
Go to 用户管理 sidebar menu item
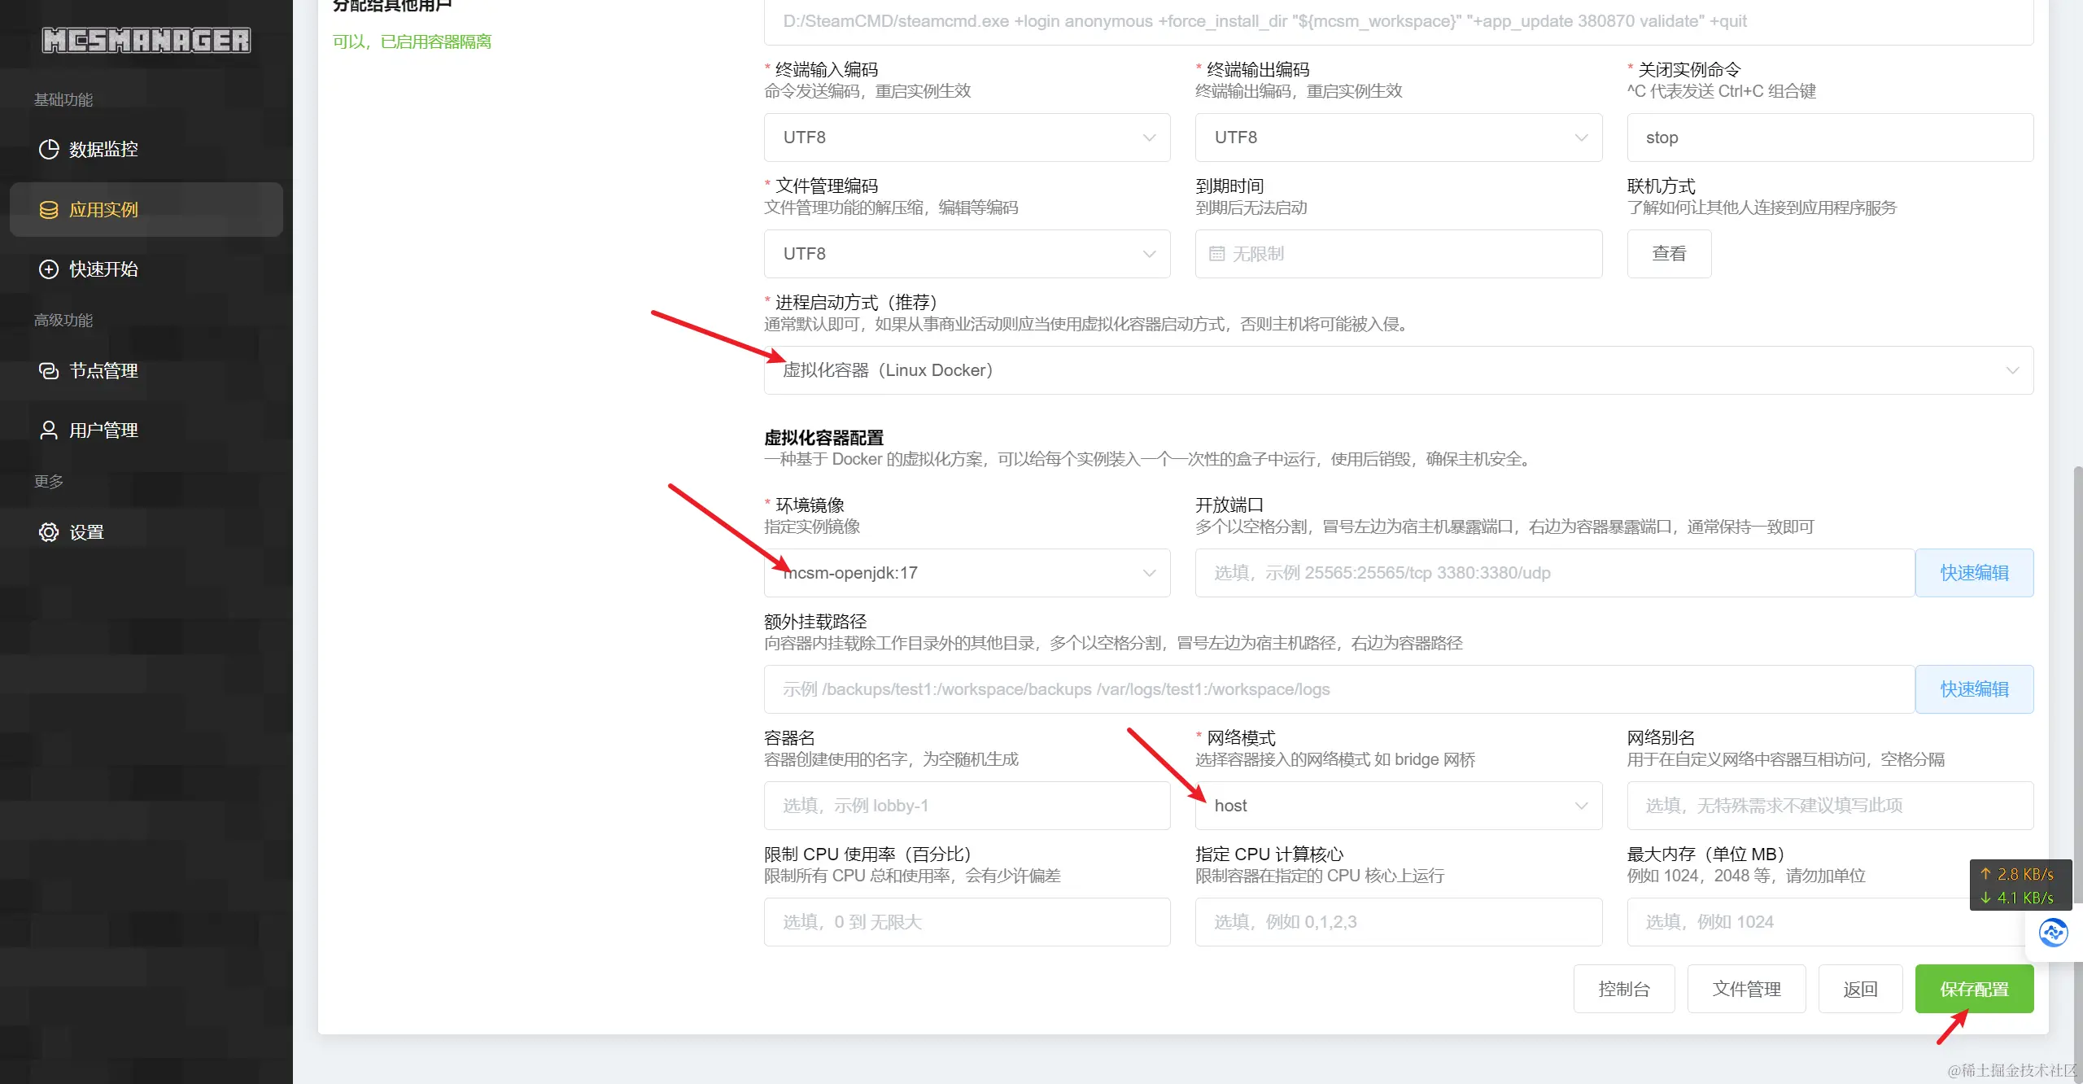(x=103, y=431)
